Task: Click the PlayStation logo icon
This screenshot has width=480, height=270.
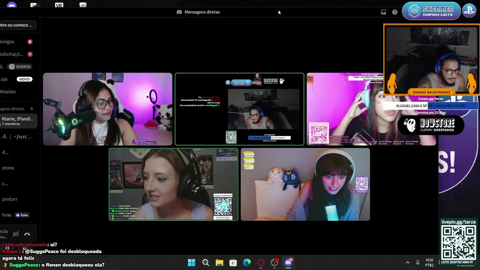Action: 469,11
